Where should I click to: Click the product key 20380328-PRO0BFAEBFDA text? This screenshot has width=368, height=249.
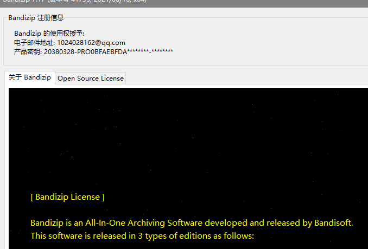point(109,52)
